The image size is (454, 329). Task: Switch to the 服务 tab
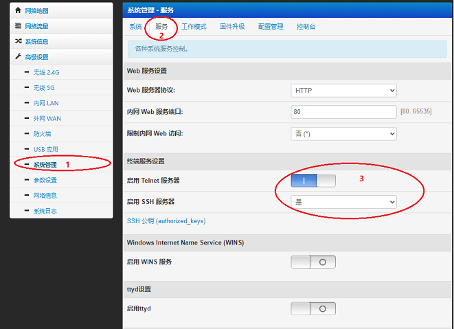coord(161,27)
